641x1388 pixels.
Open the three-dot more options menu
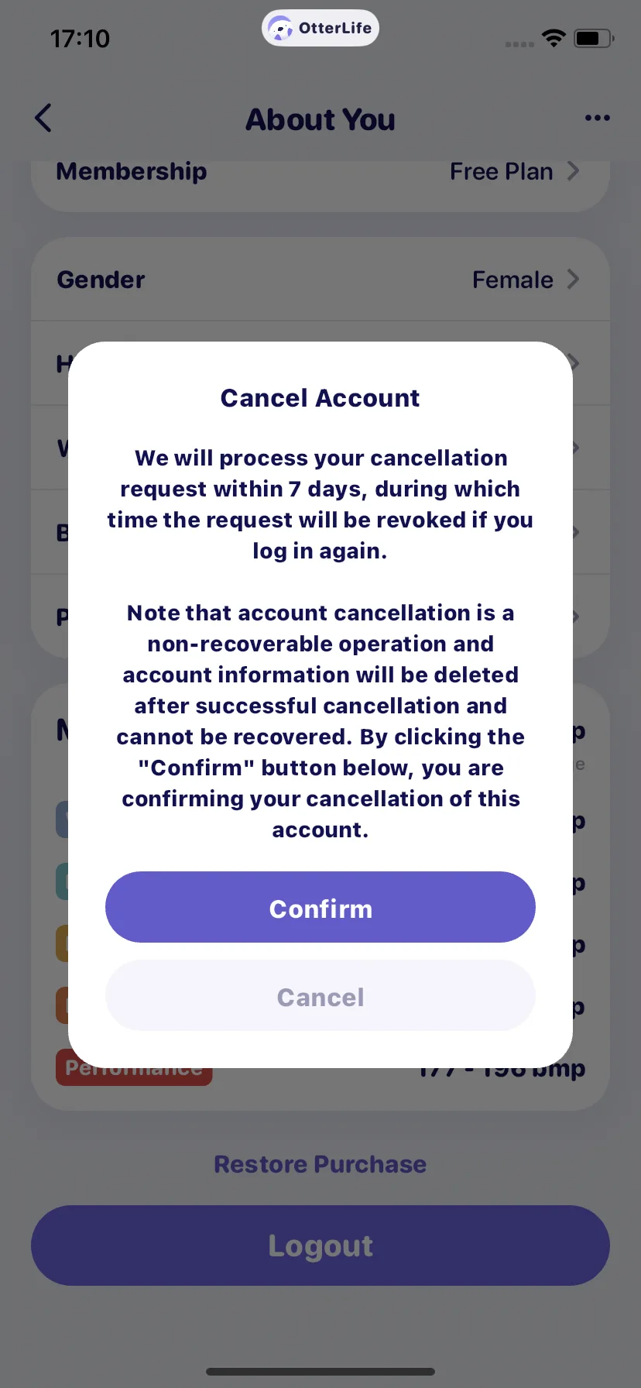(597, 119)
